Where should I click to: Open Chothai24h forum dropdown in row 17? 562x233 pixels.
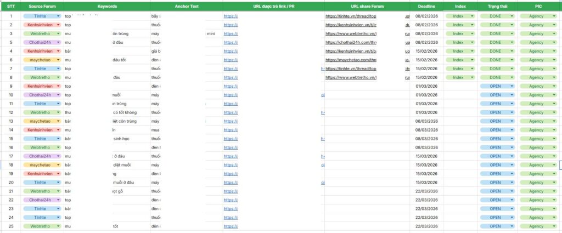[42, 156]
